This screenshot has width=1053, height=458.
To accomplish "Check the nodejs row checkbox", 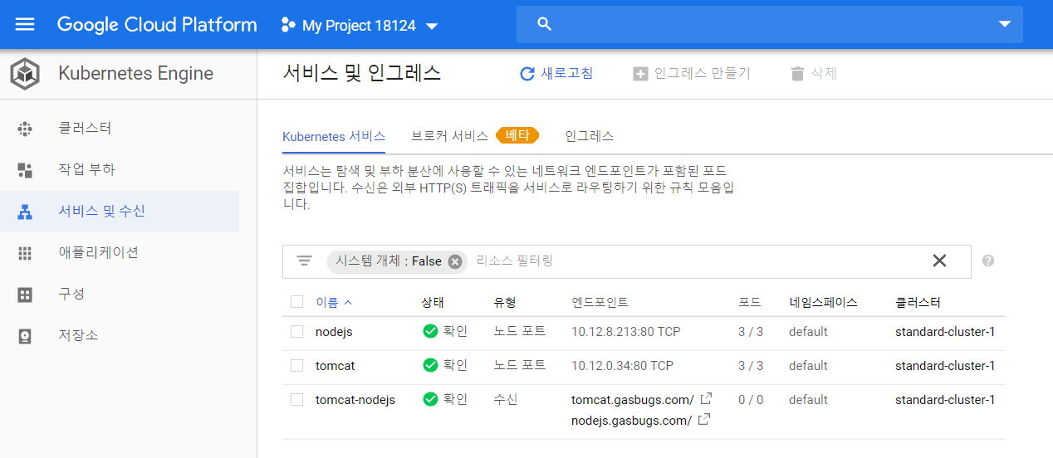I will click(296, 332).
